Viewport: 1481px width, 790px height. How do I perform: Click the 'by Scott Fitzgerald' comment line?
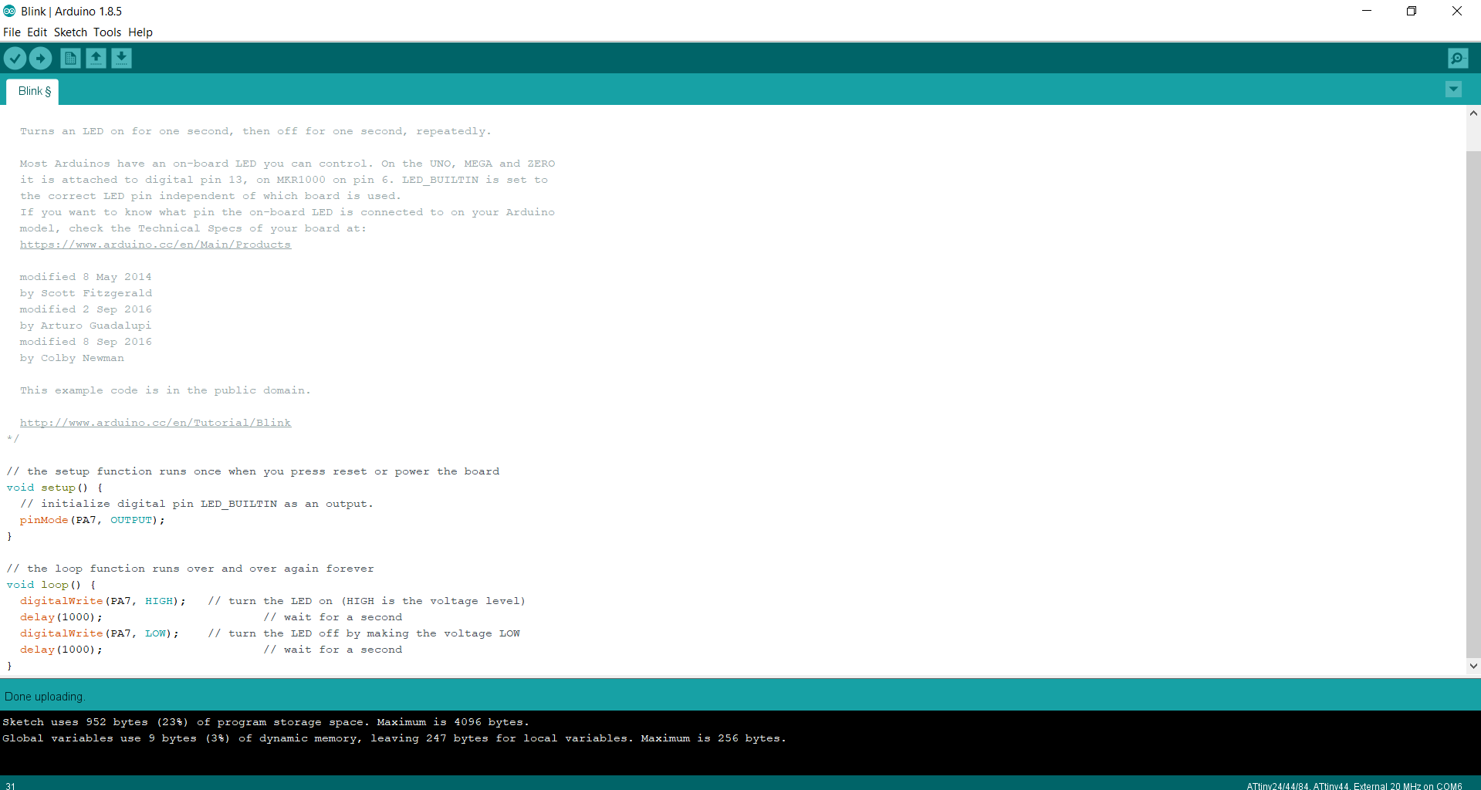(86, 293)
